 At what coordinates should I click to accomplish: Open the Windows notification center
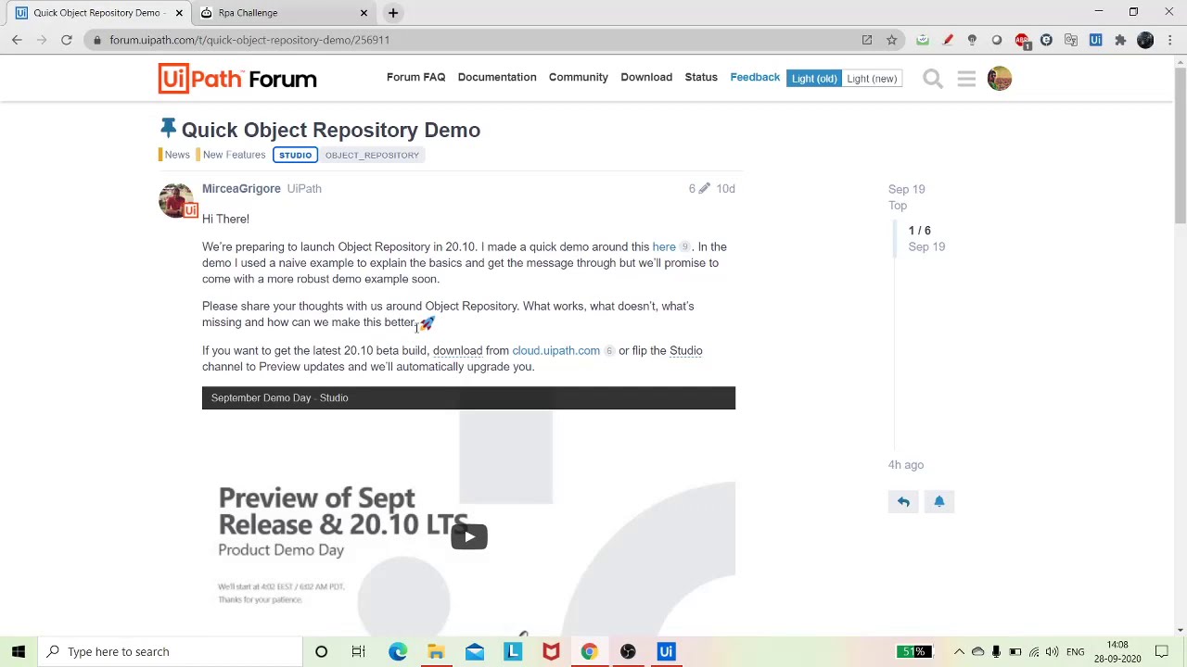pyautogui.click(x=1162, y=651)
